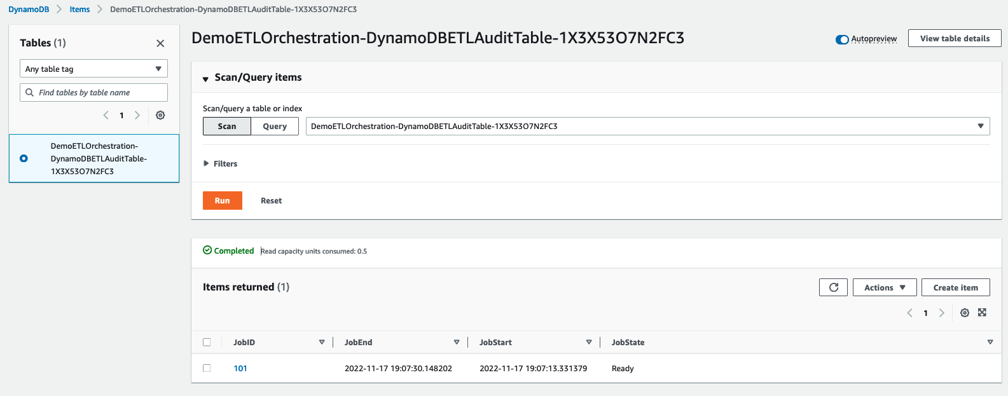The image size is (1008, 396).
Task: Expand items table to full screen
Action: (x=982, y=312)
